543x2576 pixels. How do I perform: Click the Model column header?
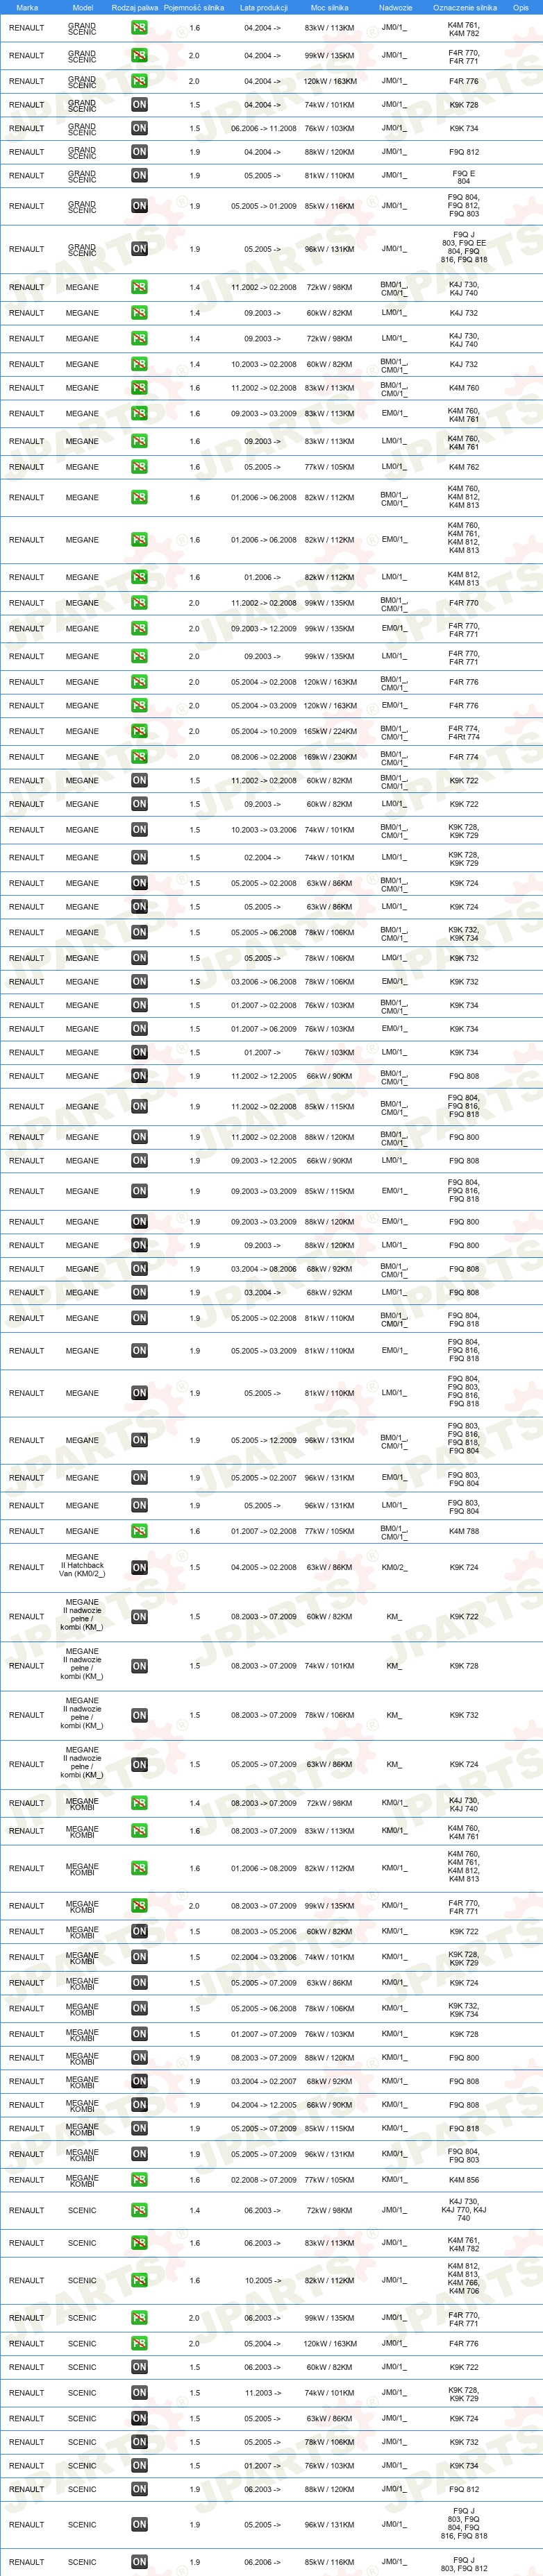tap(83, 7)
